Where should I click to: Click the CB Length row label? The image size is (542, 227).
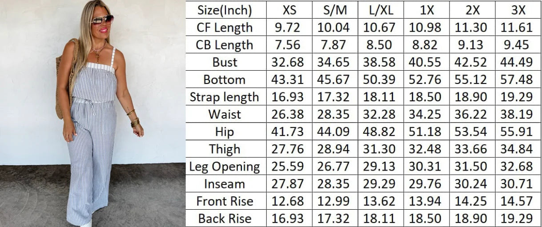[225, 44]
